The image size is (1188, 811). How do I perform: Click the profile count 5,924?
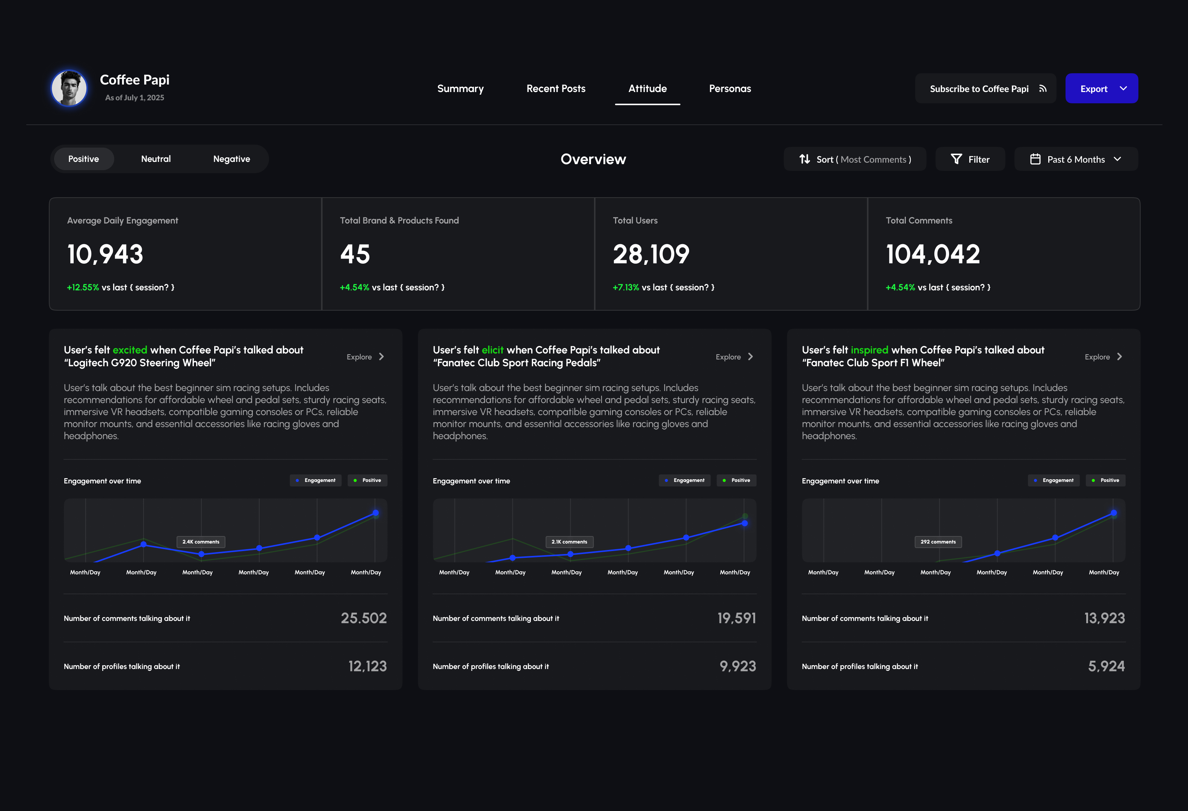pyautogui.click(x=1106, y=666)
